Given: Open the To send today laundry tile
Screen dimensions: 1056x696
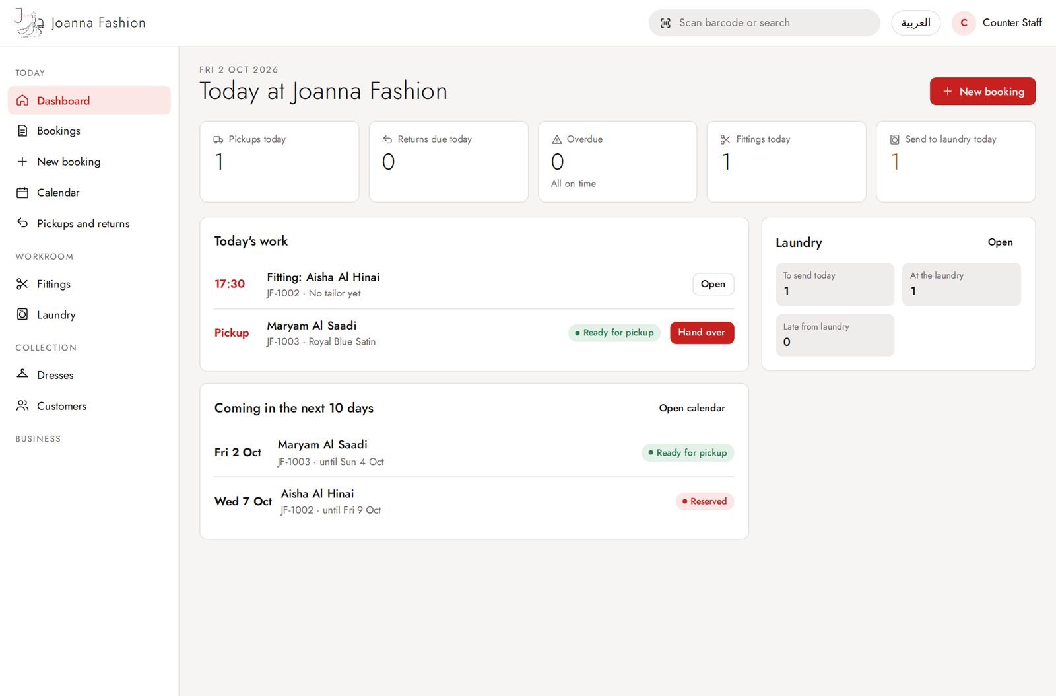Looking at the screenshot, I should pyautogui.click(x=835, y=284).
